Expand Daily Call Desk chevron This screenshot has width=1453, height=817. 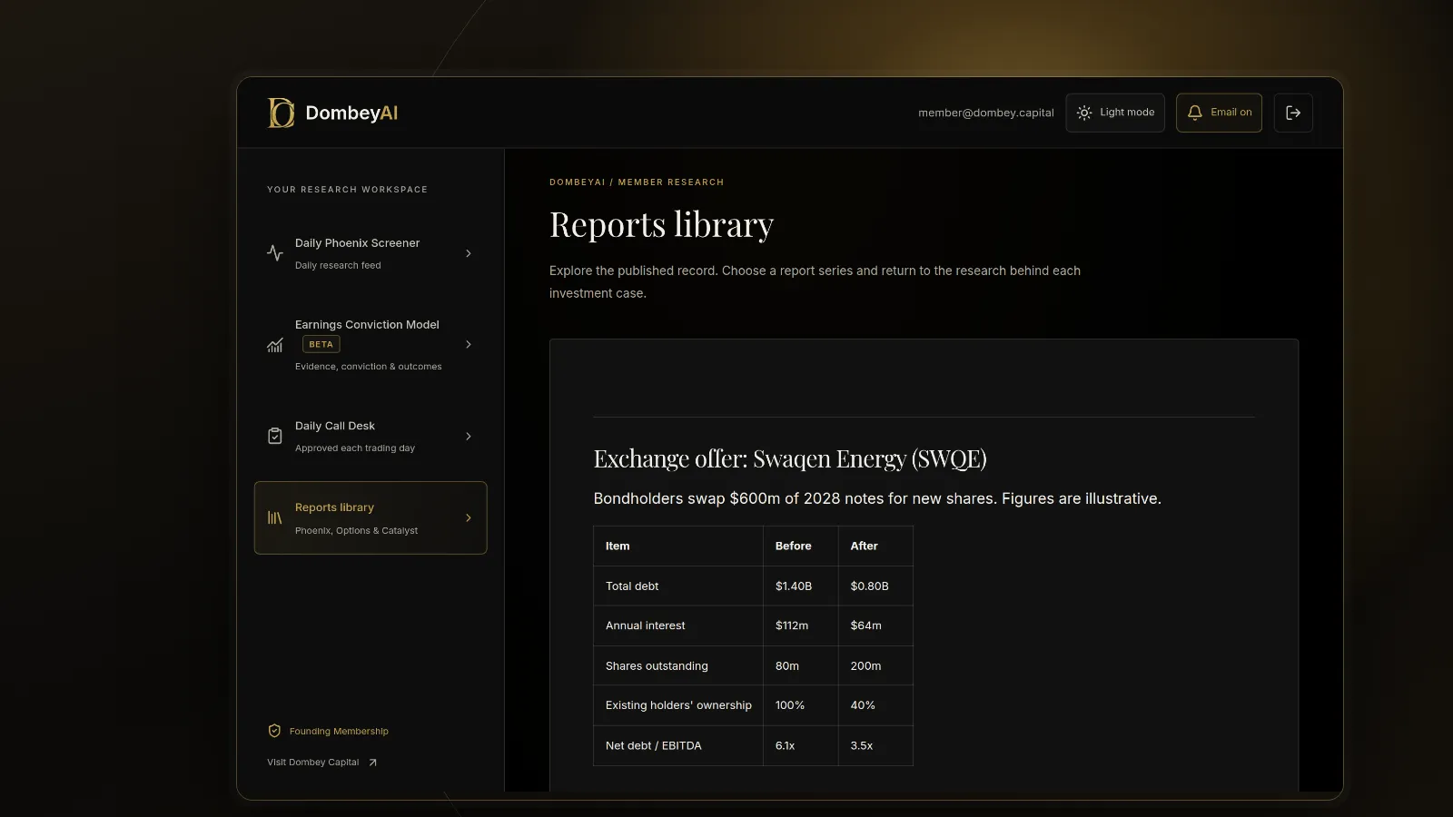[x=469, y=437]
